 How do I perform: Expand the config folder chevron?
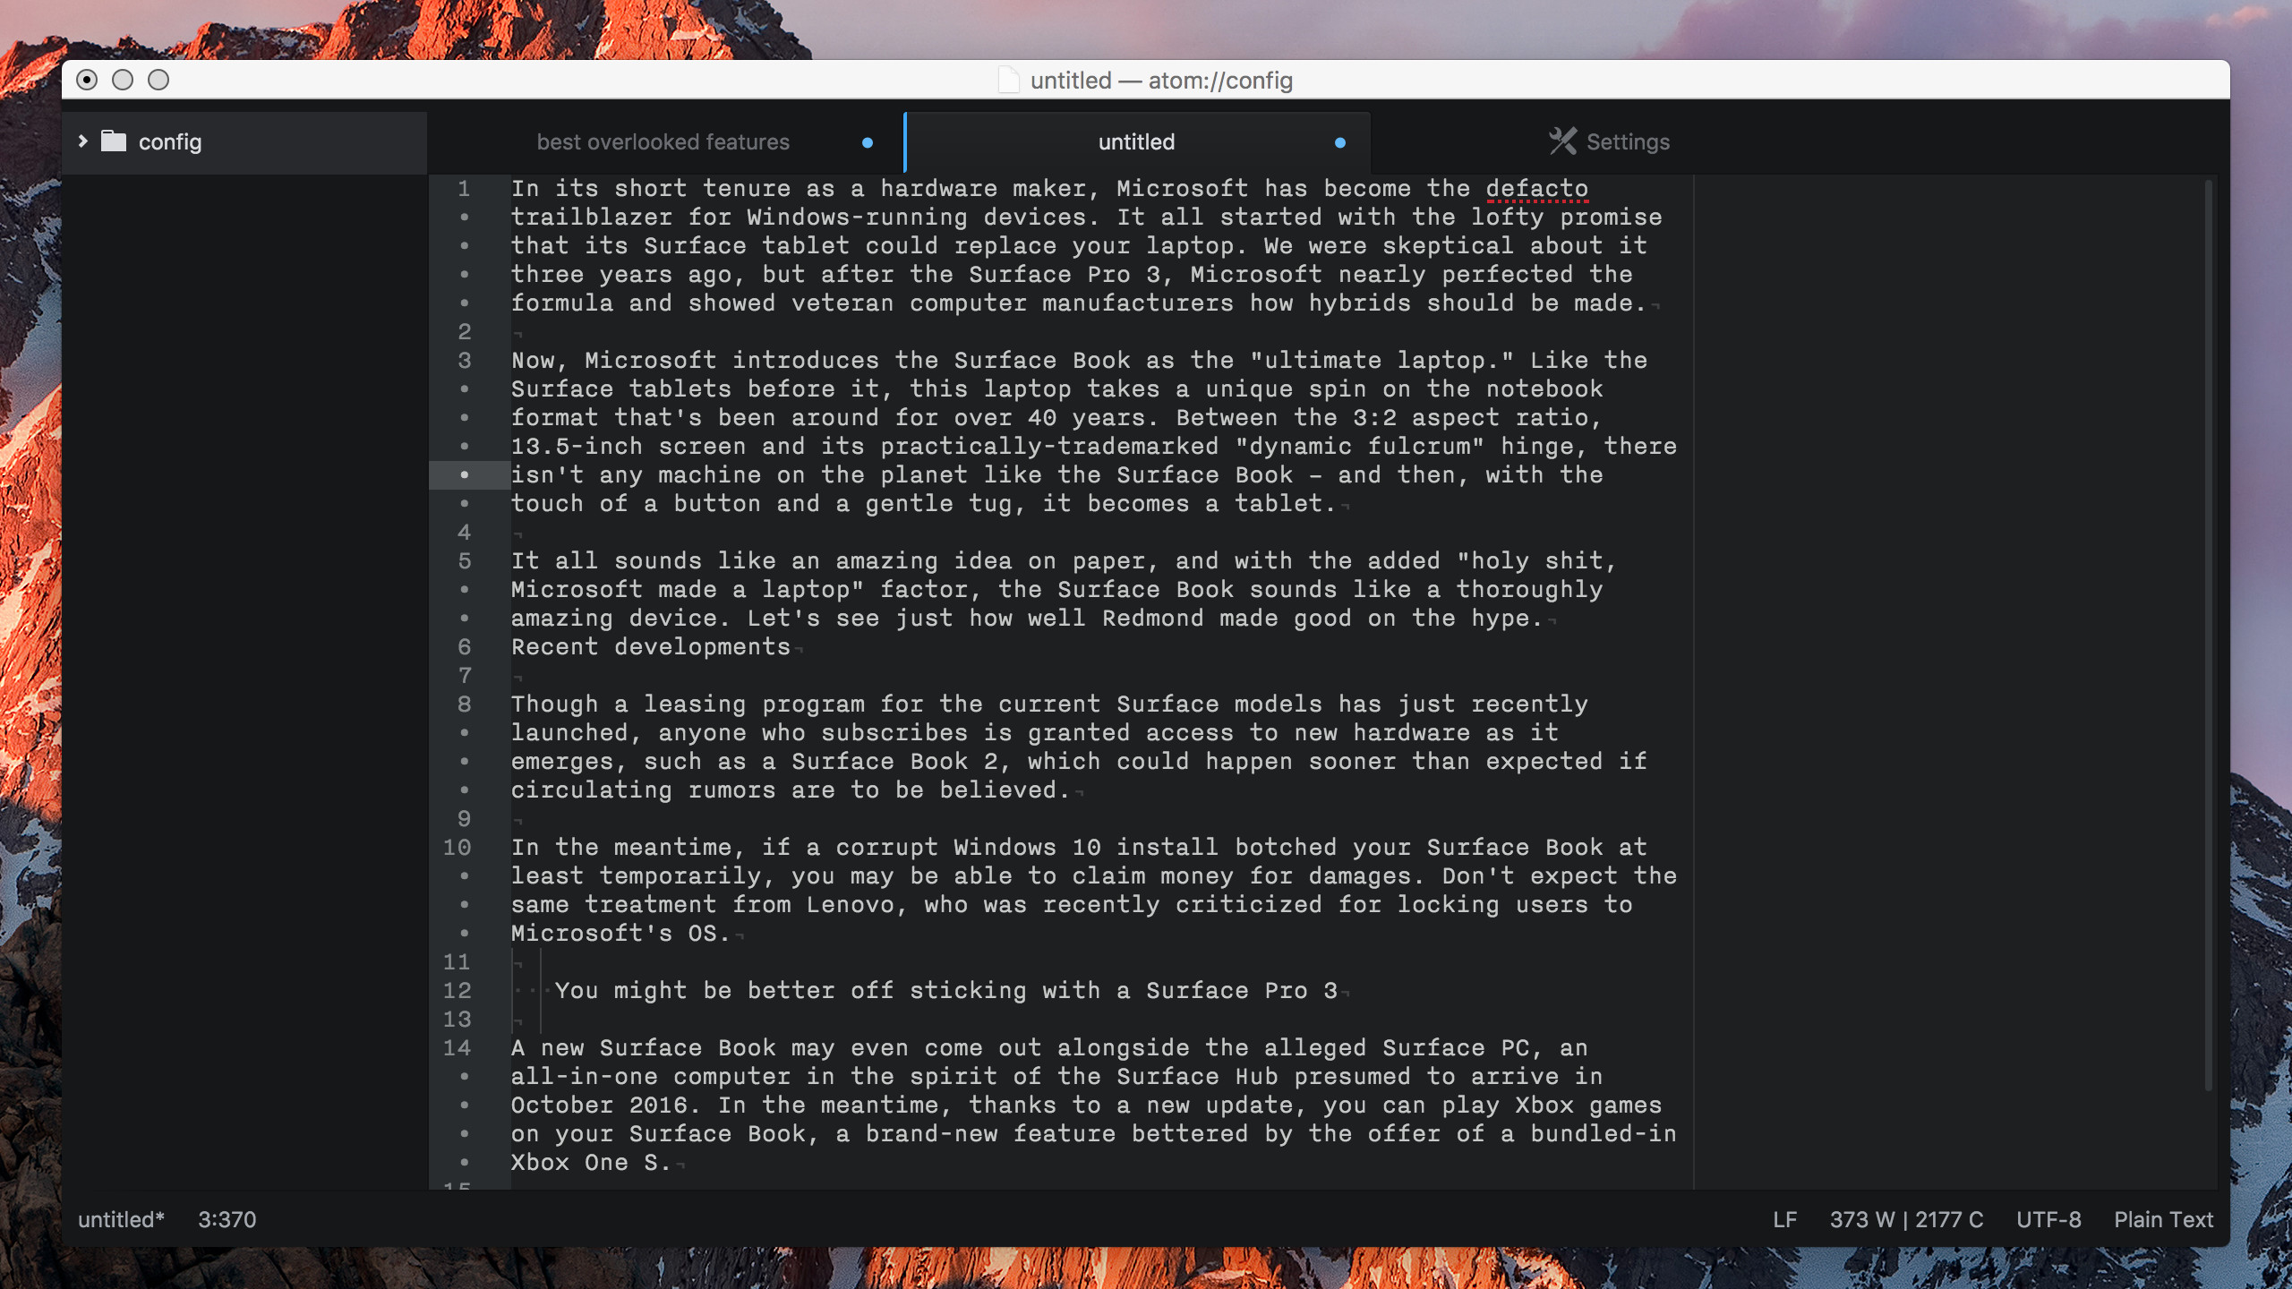[x=83, y=141]
